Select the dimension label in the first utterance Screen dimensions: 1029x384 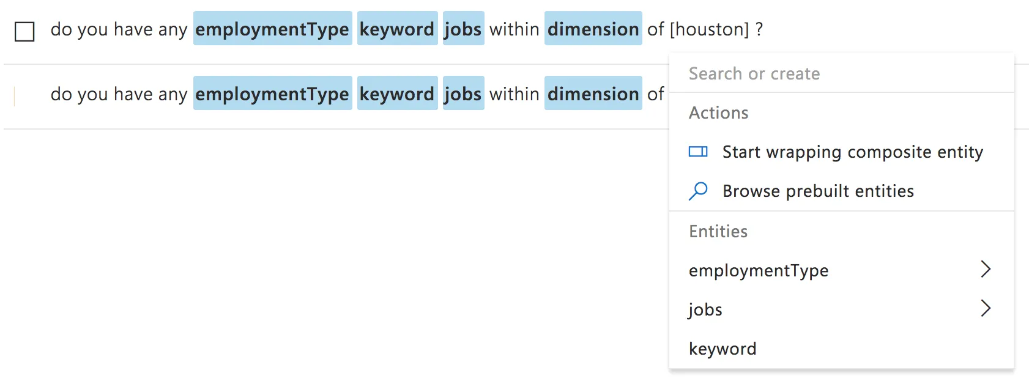click(593, 29)
